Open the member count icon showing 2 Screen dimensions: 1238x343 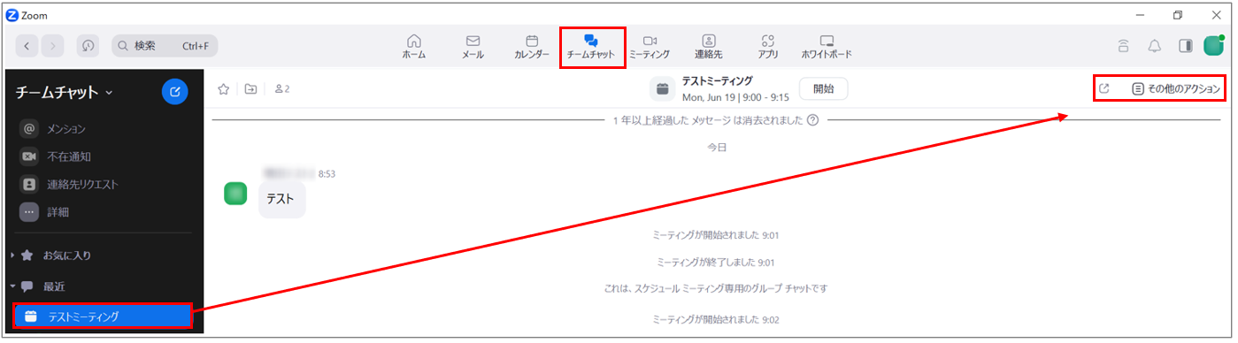(282, 88)
